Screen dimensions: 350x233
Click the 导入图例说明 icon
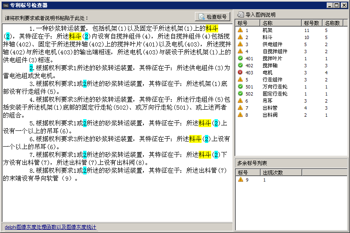[x=241, y=15]
